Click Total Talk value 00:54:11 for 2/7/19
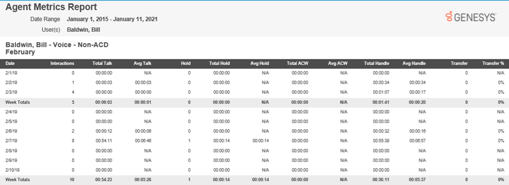This screenshot has height=185, width=509. [x=104, y=141]
